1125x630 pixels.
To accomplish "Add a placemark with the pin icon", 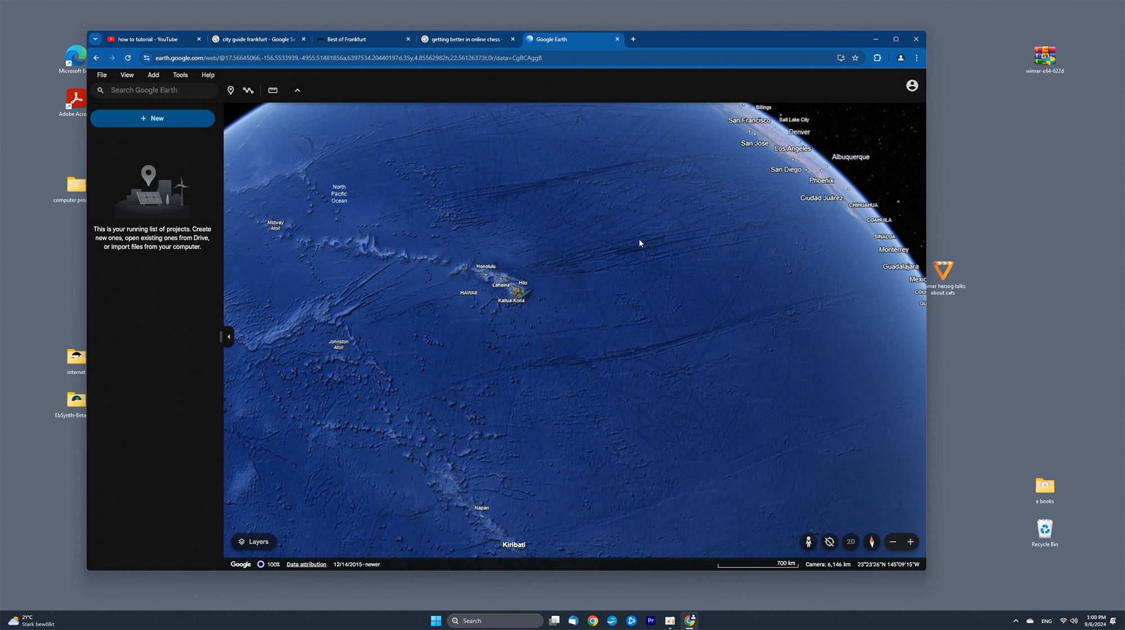I will (x=231, y=90).
